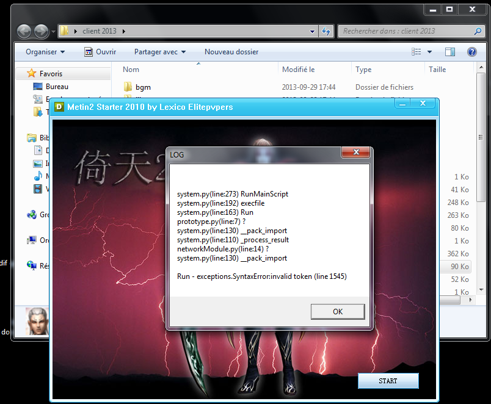Select the highlighted '90 Ko' size cell
The image size is (491, 404).
coord(459,267)
